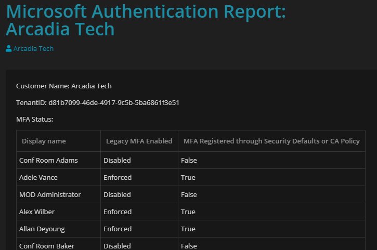Click the Adele Vance name cell
This screenshot has height=250, width=377.
coord(38,177)
